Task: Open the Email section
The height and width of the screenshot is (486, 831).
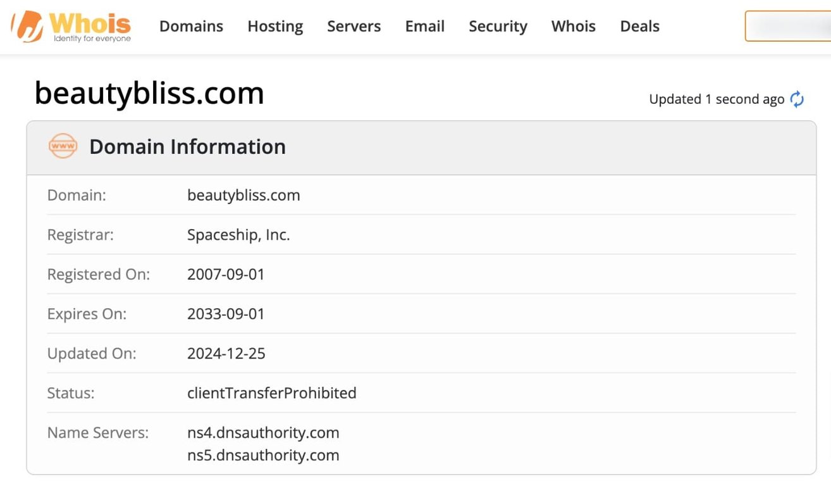Action: tap(424, 26)
